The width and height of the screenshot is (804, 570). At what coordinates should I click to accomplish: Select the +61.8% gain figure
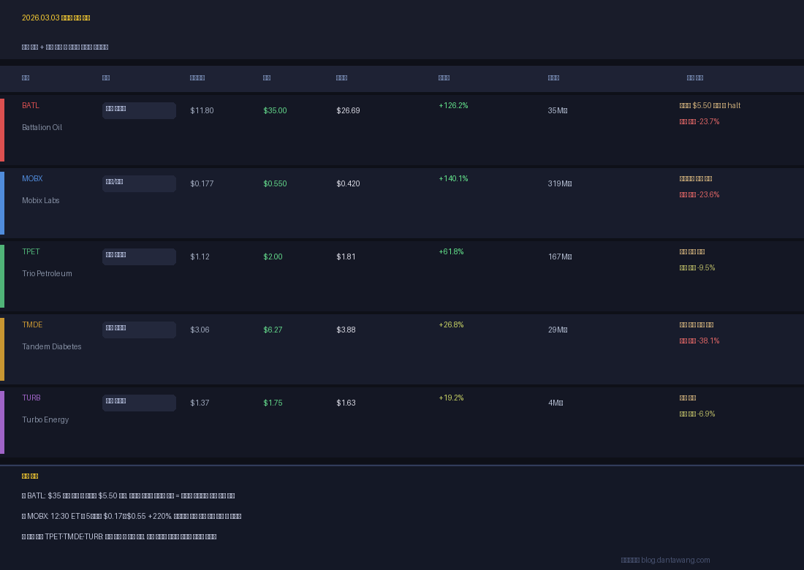451,251
